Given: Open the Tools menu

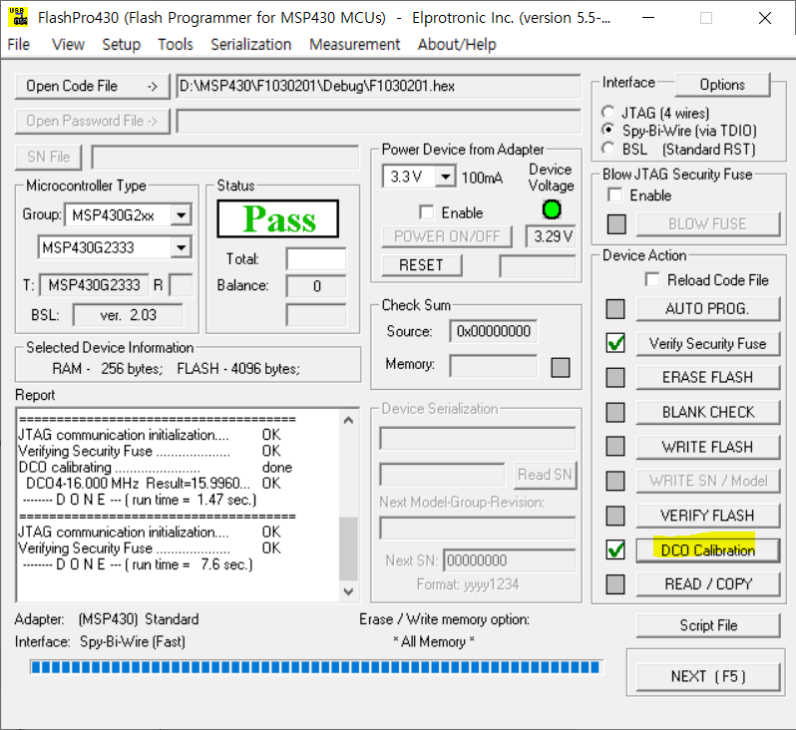Looking at the screenshot, I should click(x=176, y=45).
